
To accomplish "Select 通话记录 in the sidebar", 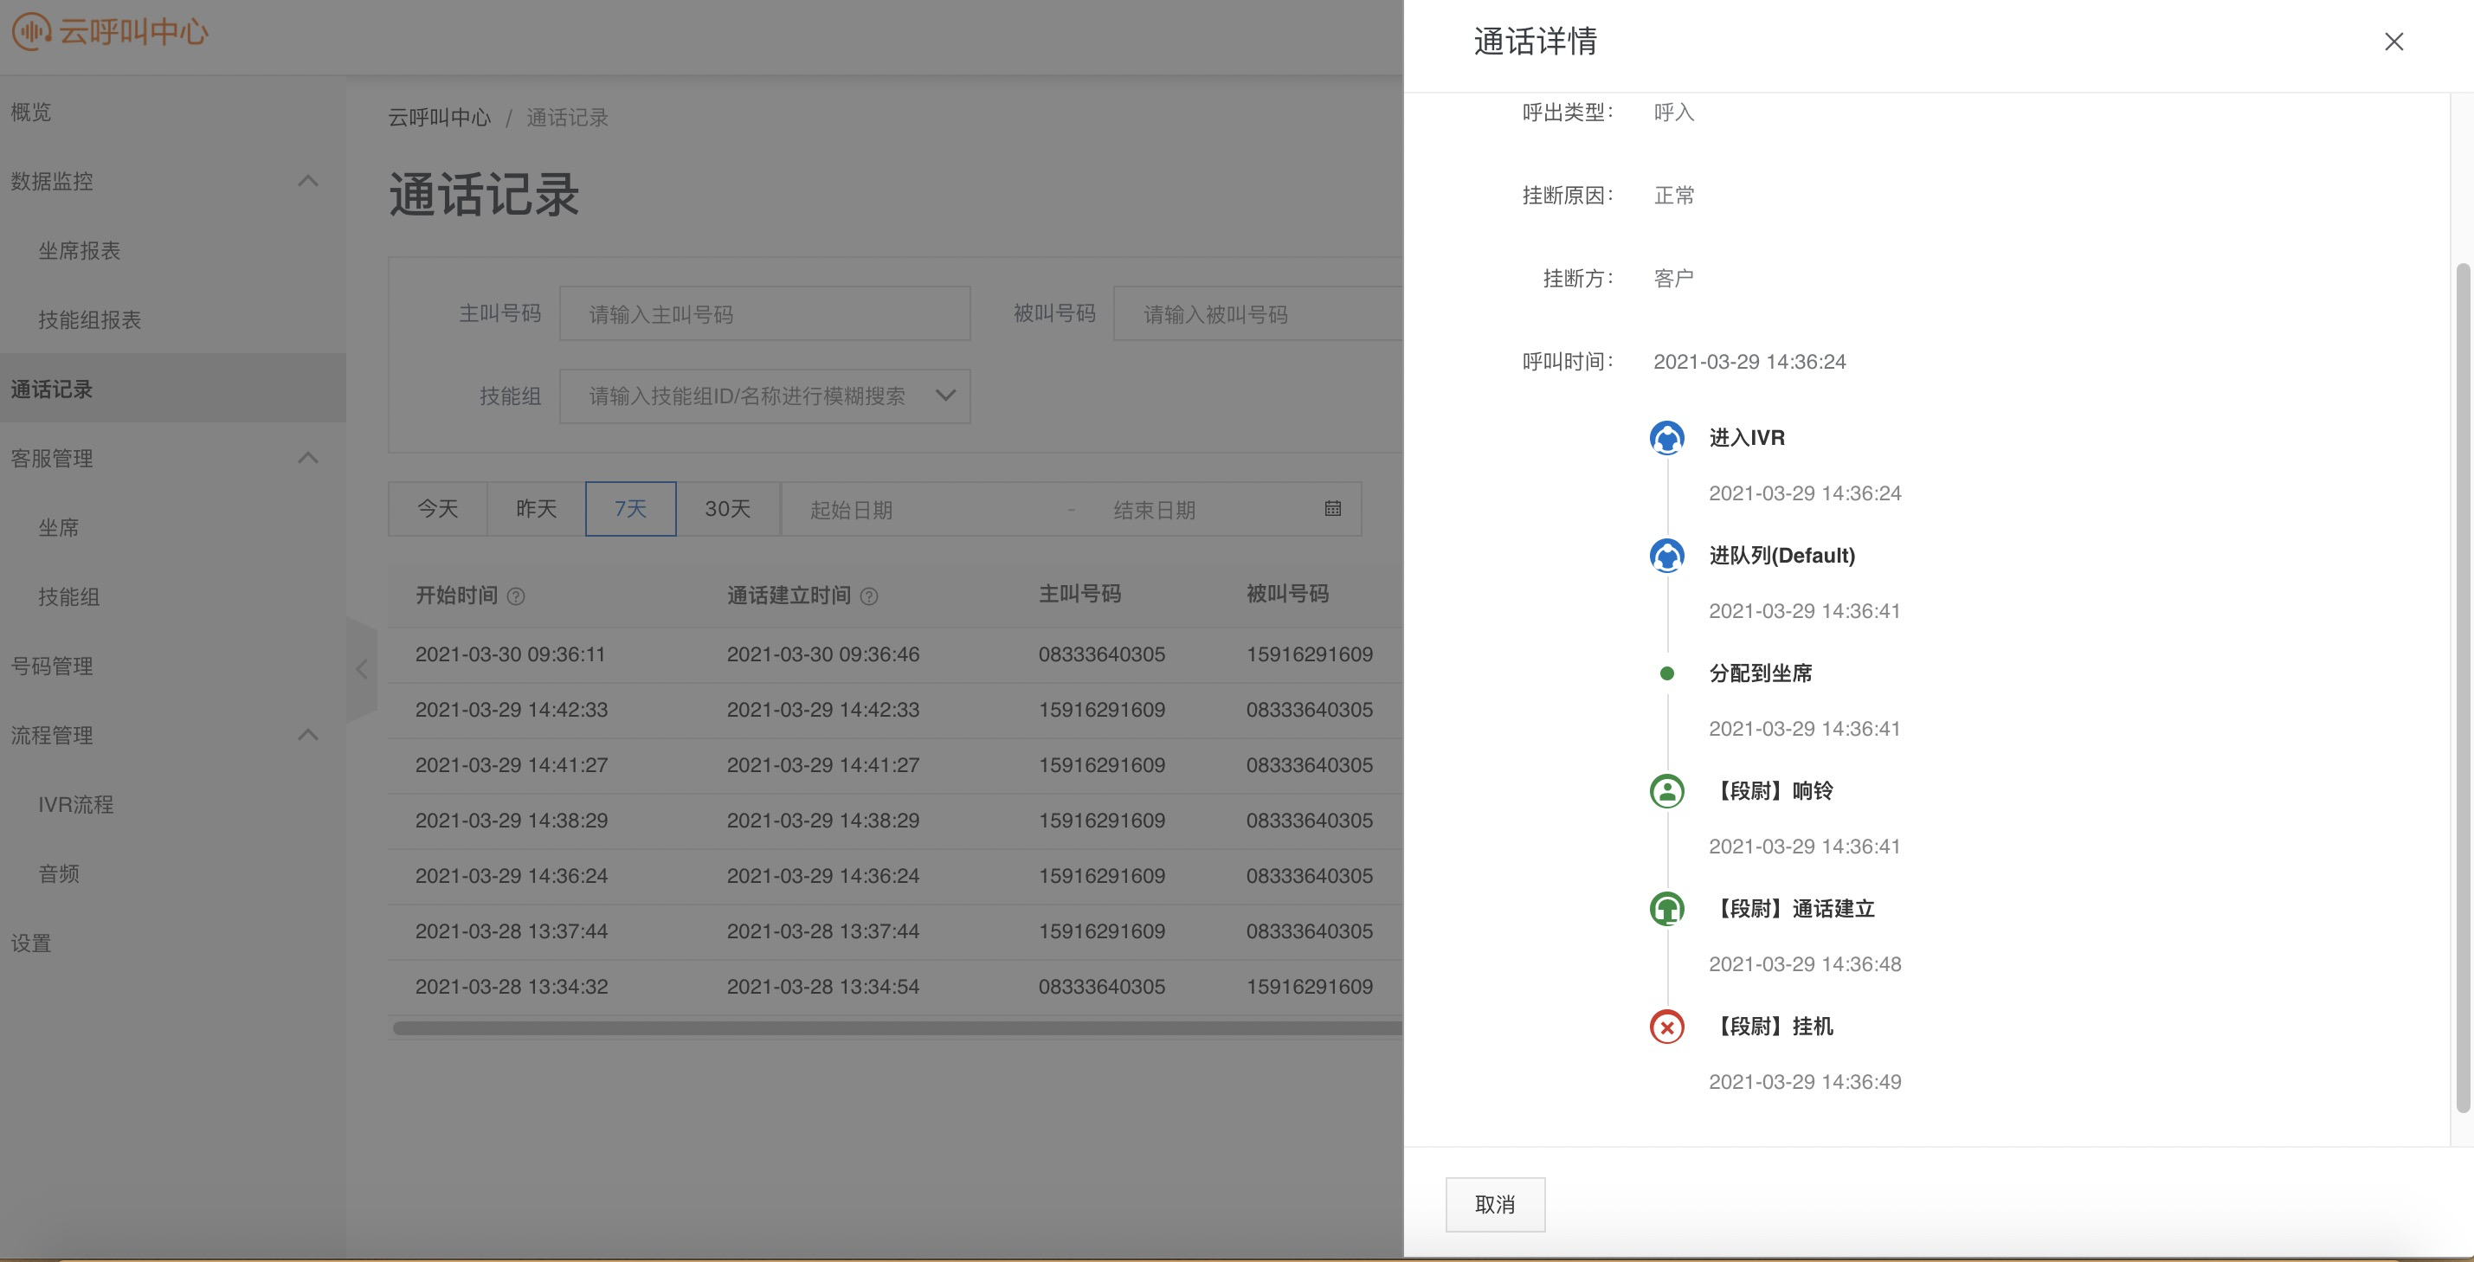I will click(173, 389).
